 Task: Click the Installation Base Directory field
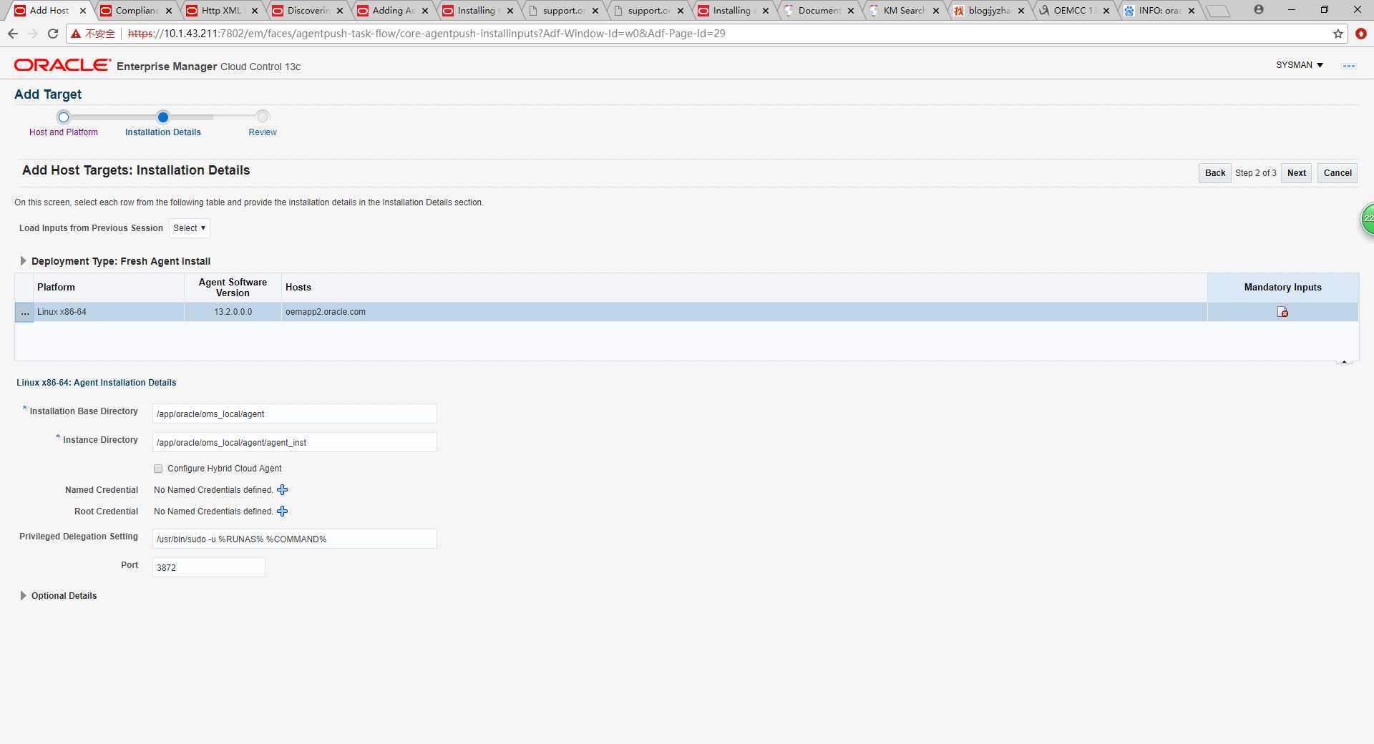pos(294,413)
